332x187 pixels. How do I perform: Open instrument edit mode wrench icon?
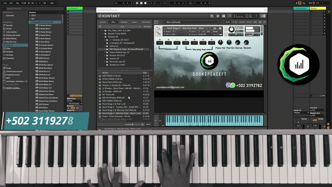(158, 28)
